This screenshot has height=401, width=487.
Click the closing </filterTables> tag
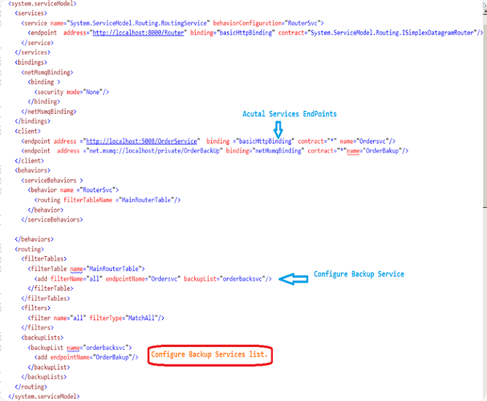46,298
